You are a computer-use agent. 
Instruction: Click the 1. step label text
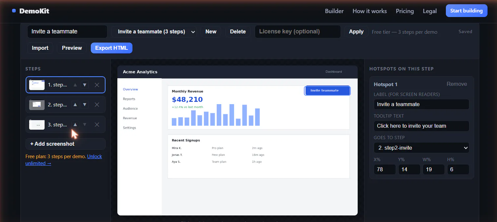pyautogui.click(x=57, y=85)
